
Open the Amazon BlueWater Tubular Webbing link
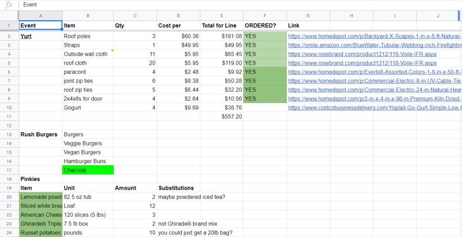click(375, 45)
